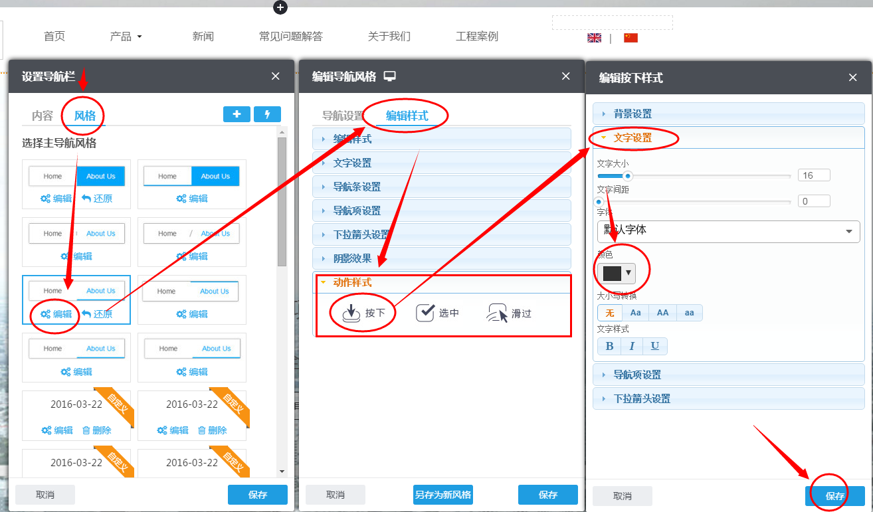Switch site language via the British flag icon
This screenshot has width=873, height=512.
(594, 38)
